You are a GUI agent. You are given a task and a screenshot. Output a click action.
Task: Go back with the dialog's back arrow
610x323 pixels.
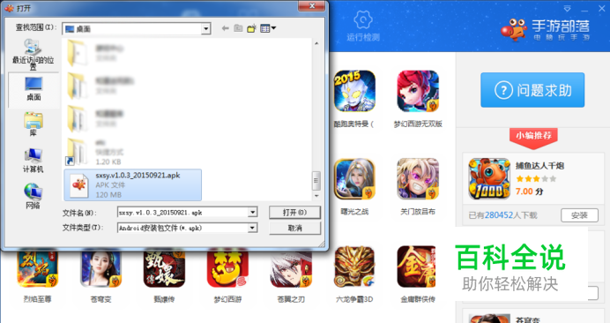[x=225, y=28]
